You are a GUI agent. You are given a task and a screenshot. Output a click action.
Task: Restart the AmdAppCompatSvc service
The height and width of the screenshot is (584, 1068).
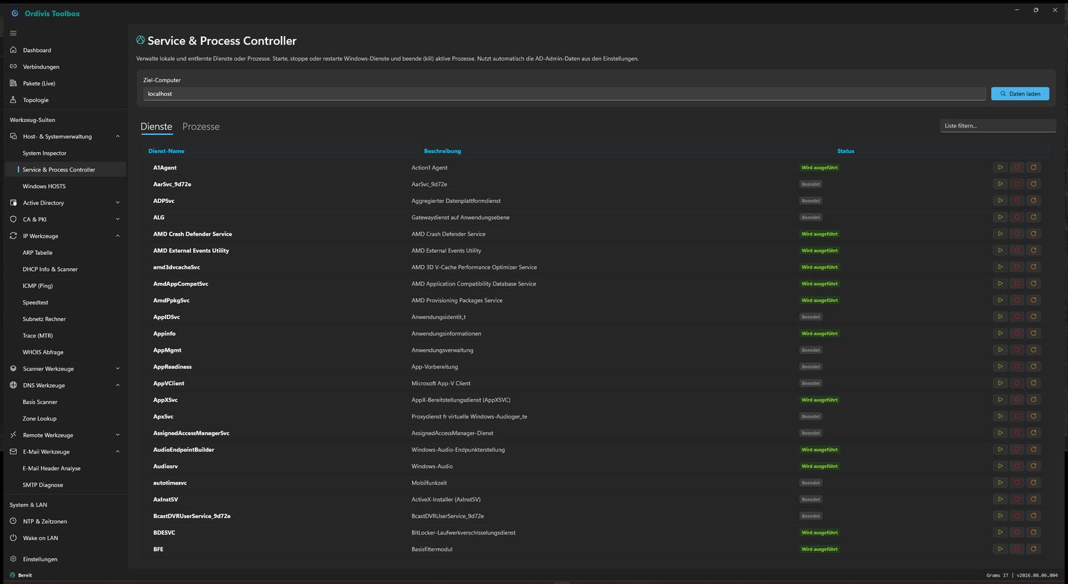(1033, 284)
